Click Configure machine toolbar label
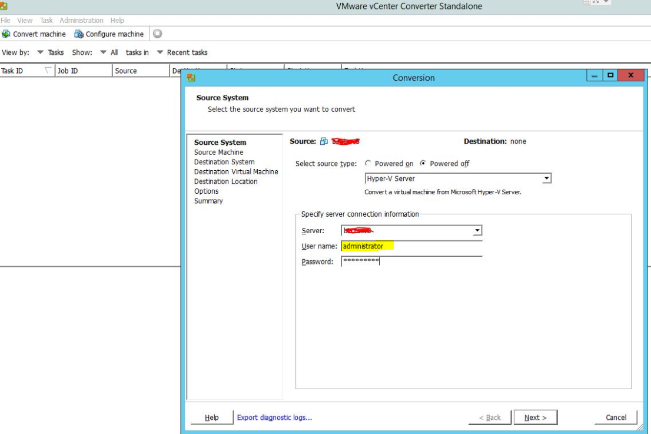Screen dimensions: 651x434 [x=115, y=34]
